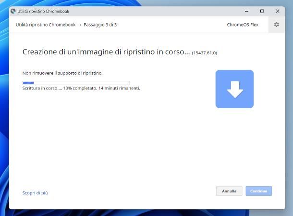Screen dimensions: 293x216
Task: Click the Utilità ripristino Chromebook breadcrumb
Action: (46, 25)
